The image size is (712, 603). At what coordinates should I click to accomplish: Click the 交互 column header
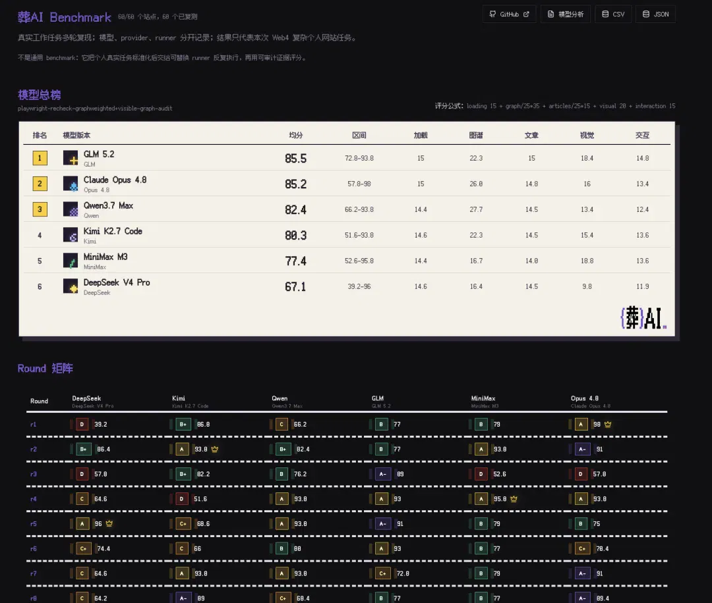642,135
